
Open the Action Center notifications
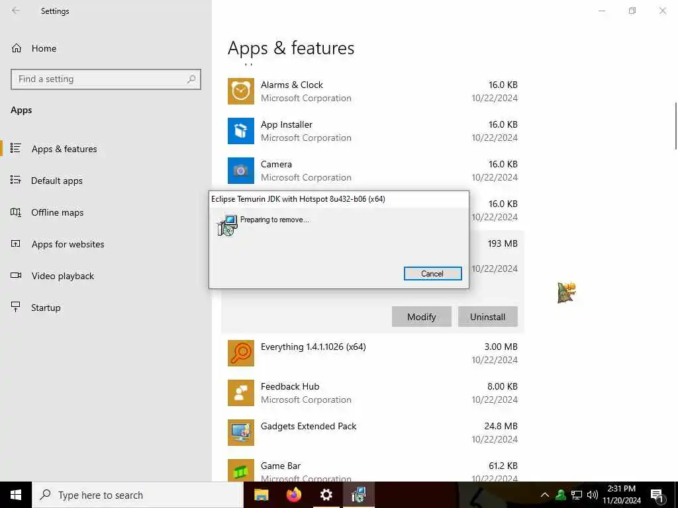[657, 495]
